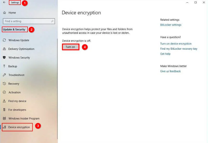208x143 pixels.
Task: Click the Home house icon
Action: coord(4,13)
